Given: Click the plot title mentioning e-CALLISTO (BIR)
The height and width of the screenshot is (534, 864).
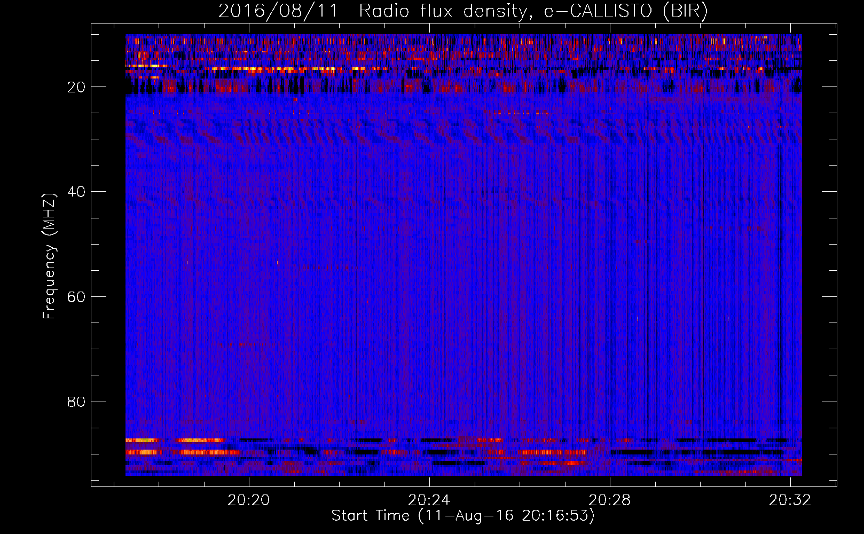Looking at the screenshot, I should [x=463, y=11].
